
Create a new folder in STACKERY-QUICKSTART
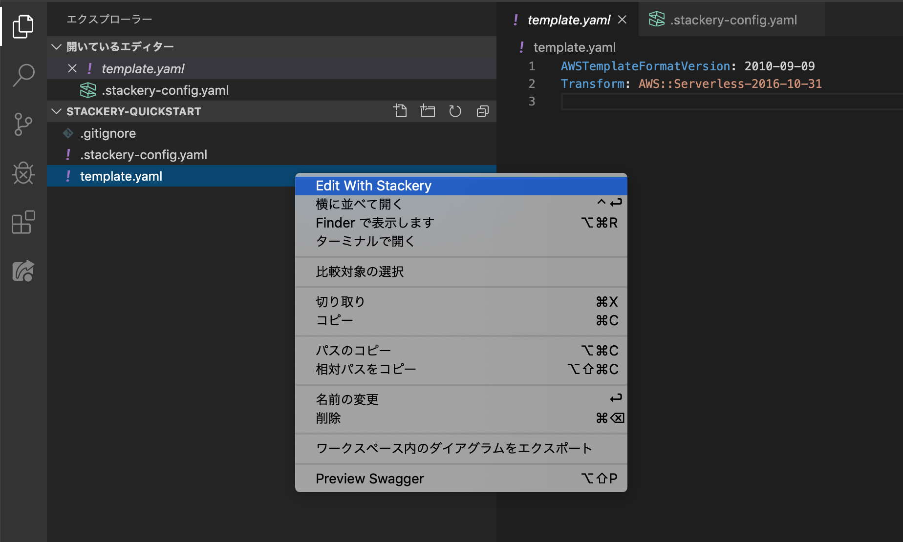(428, 111)
